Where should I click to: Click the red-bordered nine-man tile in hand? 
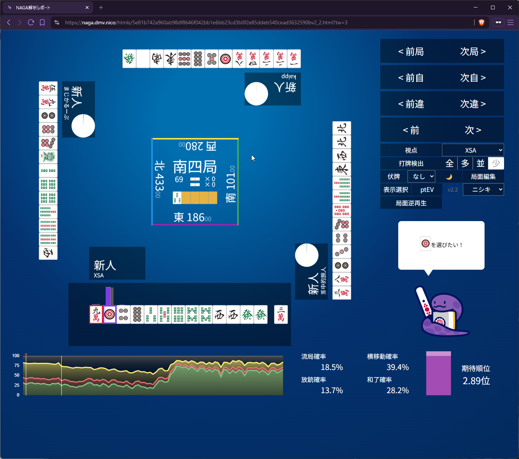[96, 314]
